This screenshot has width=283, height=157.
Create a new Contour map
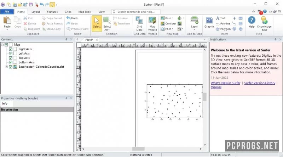(168, 23)
